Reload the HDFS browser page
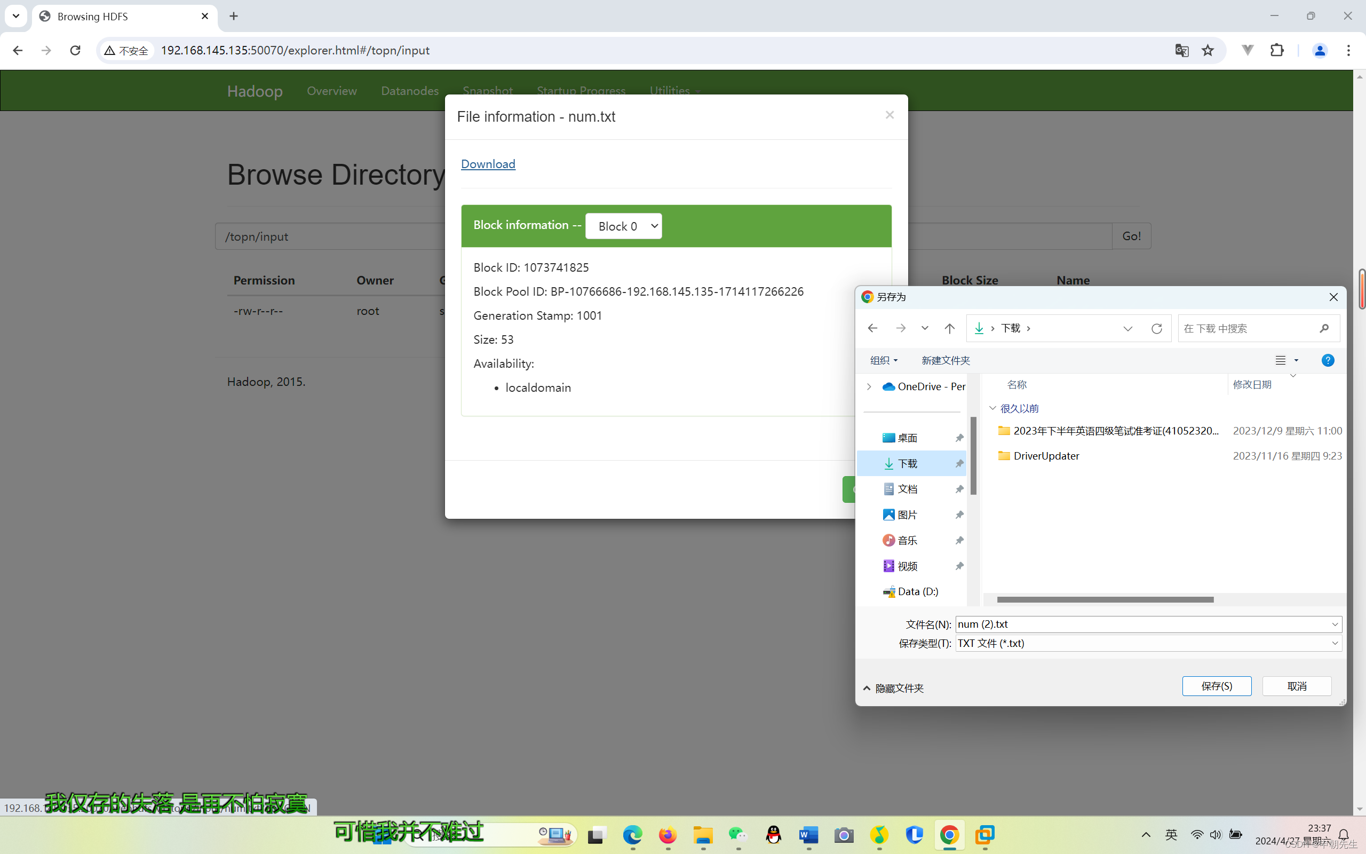 click(x=75, y=50)
